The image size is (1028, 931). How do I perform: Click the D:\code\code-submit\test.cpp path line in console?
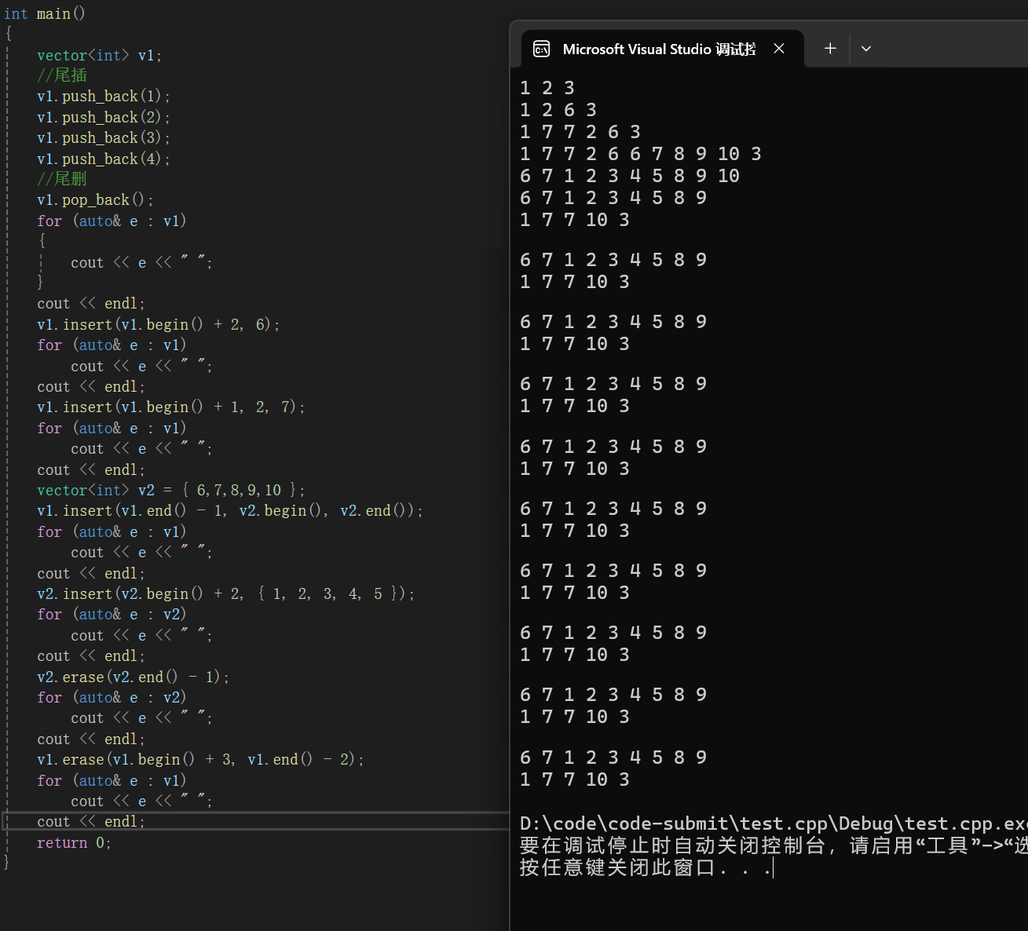tap(774, 823)
